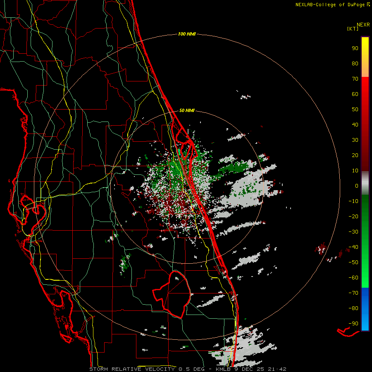Viewport: 372px width, 372px height.
Task: Click the gray zero-velocity segment of color bar
Action: point(365,183)
